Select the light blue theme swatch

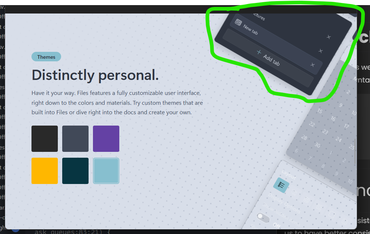pos(106,171)
